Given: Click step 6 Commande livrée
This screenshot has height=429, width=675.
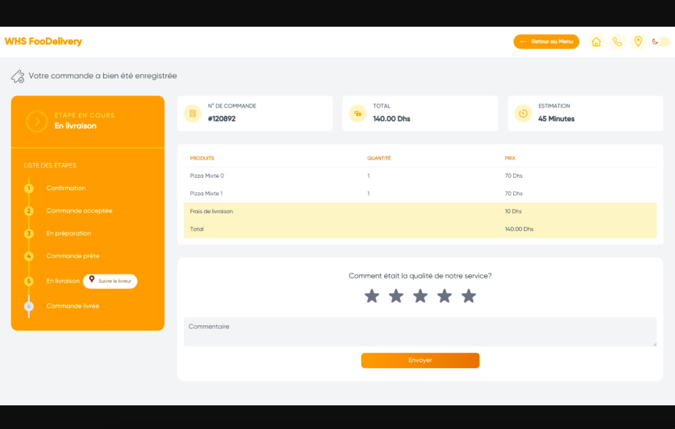Looking at the screenshot, I should 72,306.
